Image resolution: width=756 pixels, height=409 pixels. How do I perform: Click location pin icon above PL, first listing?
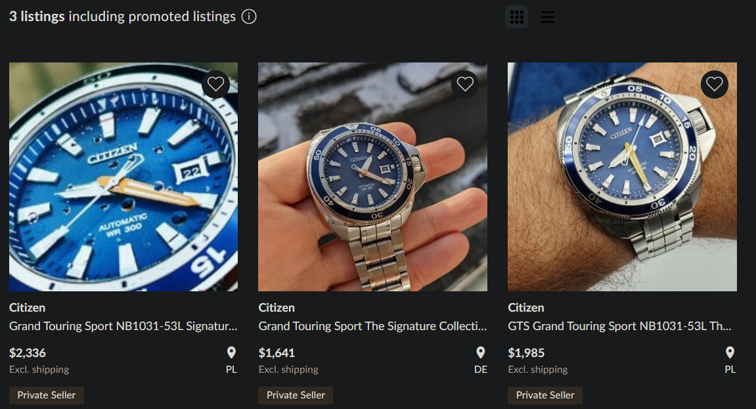[x=231, y=353]
